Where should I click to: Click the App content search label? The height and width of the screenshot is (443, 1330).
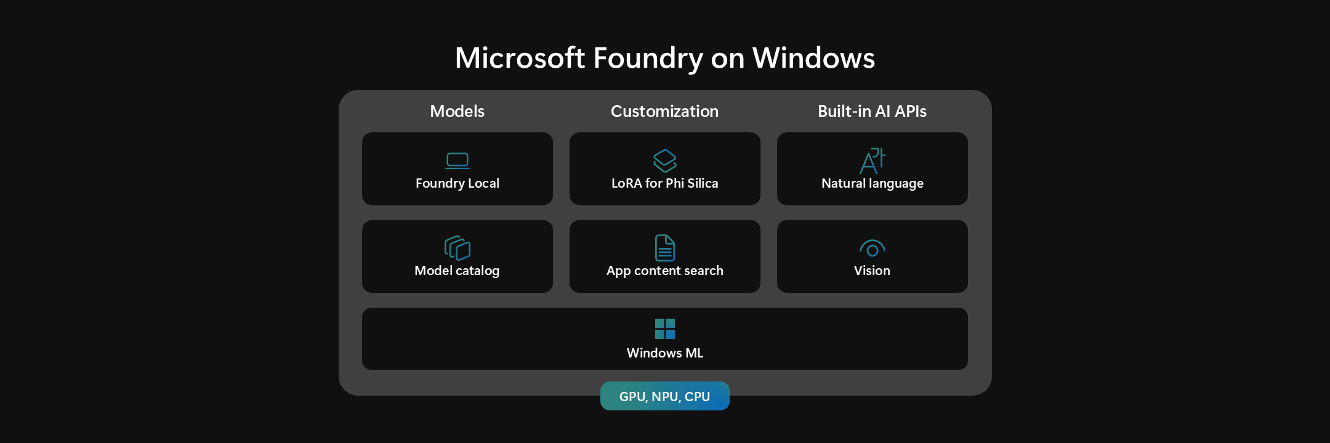click(665, 271)
